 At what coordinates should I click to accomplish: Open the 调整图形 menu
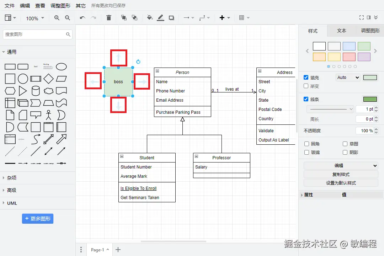coord(60,6)
